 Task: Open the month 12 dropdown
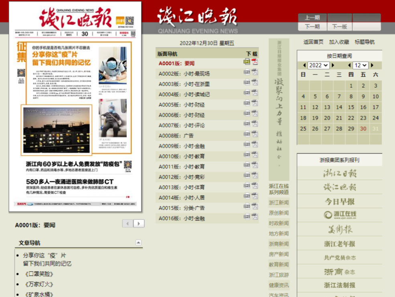click(x=361, y=65)
